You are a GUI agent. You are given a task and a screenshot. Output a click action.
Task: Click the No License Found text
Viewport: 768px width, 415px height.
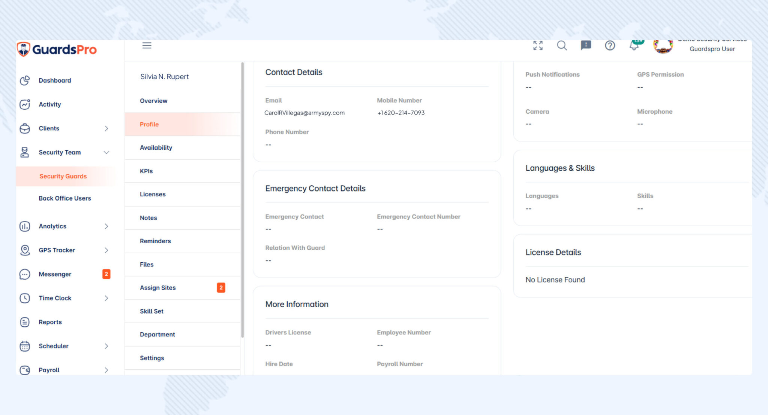coord(555,280)
